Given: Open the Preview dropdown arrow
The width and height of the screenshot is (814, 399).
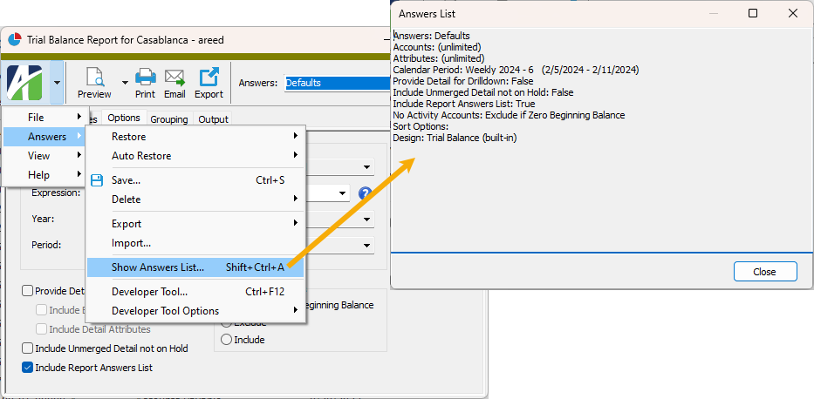Looking at the screenshot, I should click(125, 82).
